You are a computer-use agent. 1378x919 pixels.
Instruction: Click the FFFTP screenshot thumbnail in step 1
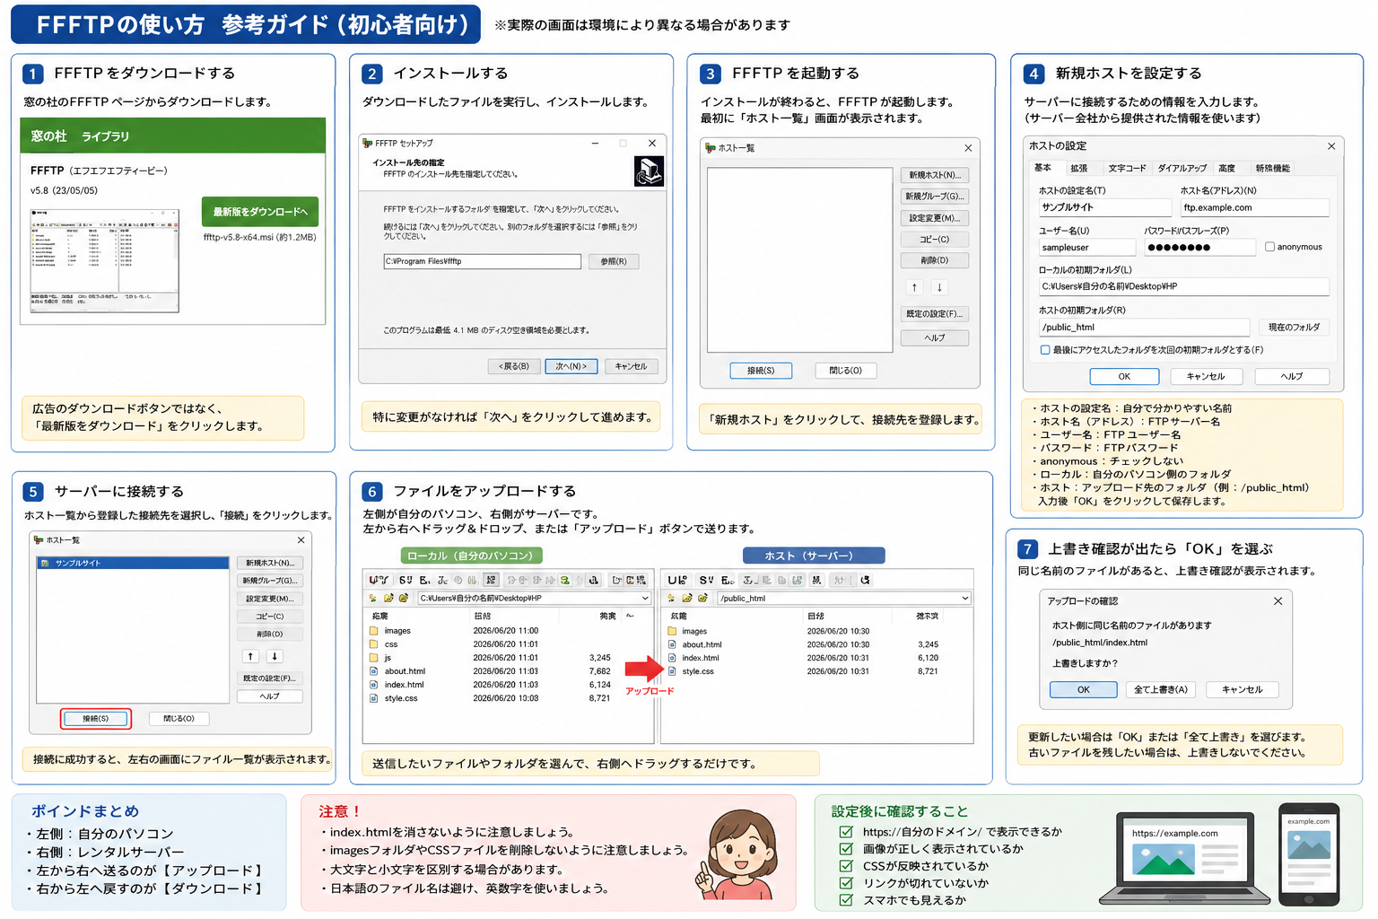pyautogui.click(x=105, y=260)
